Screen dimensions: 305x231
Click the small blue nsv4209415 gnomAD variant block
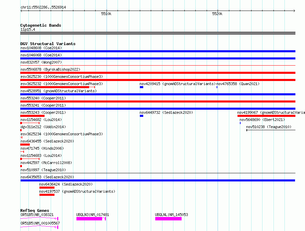[x=142, y=87]
